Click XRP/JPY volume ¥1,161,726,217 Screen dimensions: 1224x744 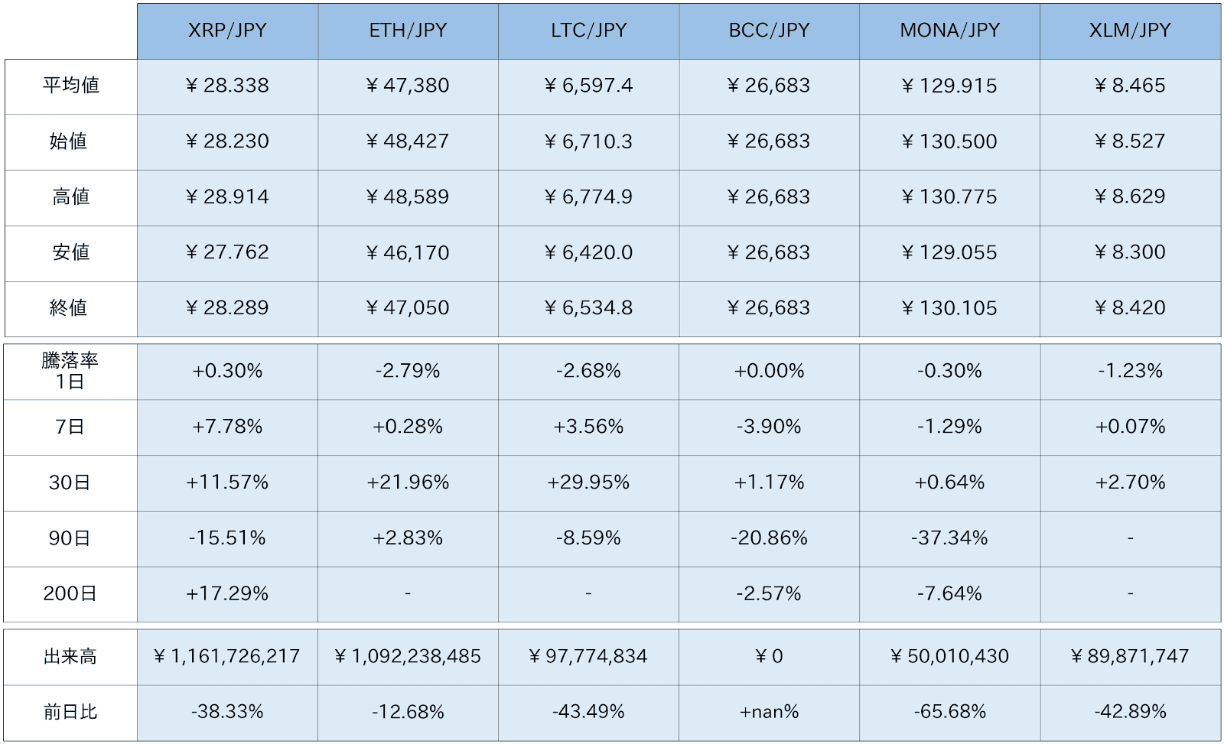point(227,656)
